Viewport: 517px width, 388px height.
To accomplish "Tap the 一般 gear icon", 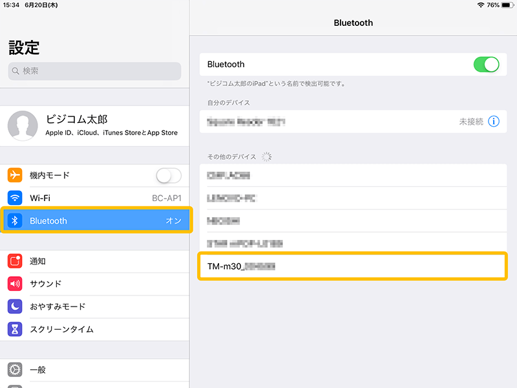I will coord(15,370).
